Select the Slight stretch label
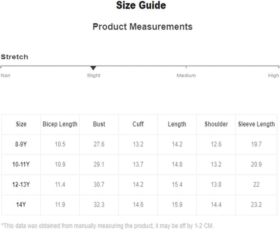Screen dimensions: 280x230 pyautogui.click(x=94, y=76)
